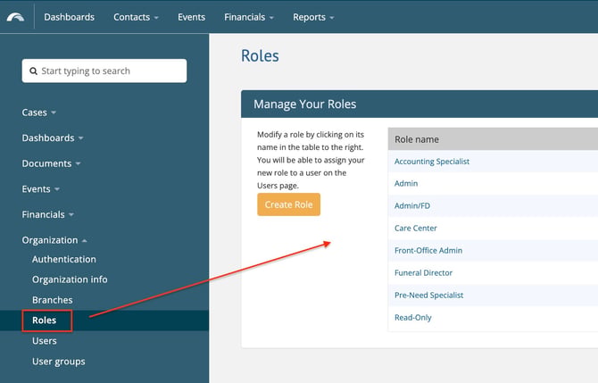Image resolution: width=598 pixels, height=383 pixels.
Task: Open the Funeral Director role
Action: (x=423, y=273)
